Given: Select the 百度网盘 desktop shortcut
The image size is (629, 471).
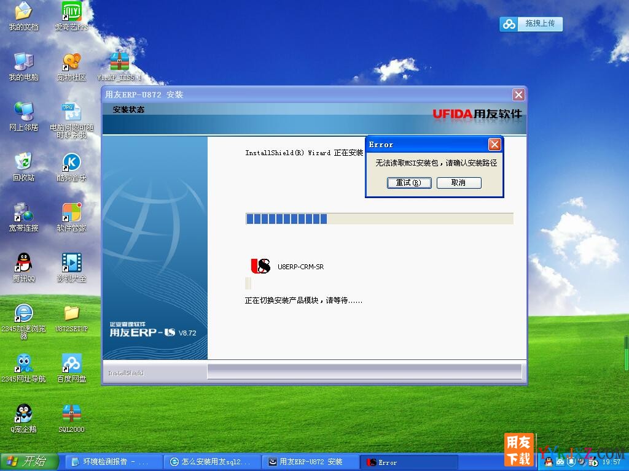Looking at the screenshot, I should coord(71,369).
